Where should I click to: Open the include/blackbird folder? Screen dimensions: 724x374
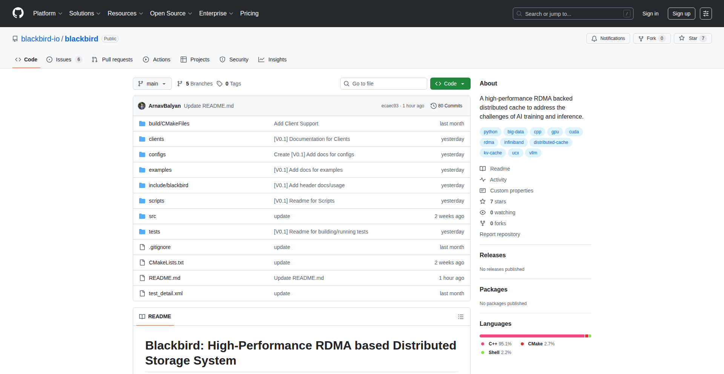pos(169,185)
